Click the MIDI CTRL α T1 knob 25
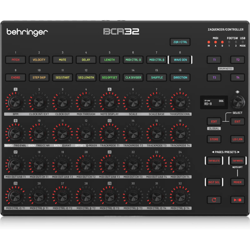The width and height of the screenshot is (250, 250). pyautogui.click(x=15, y=196)
